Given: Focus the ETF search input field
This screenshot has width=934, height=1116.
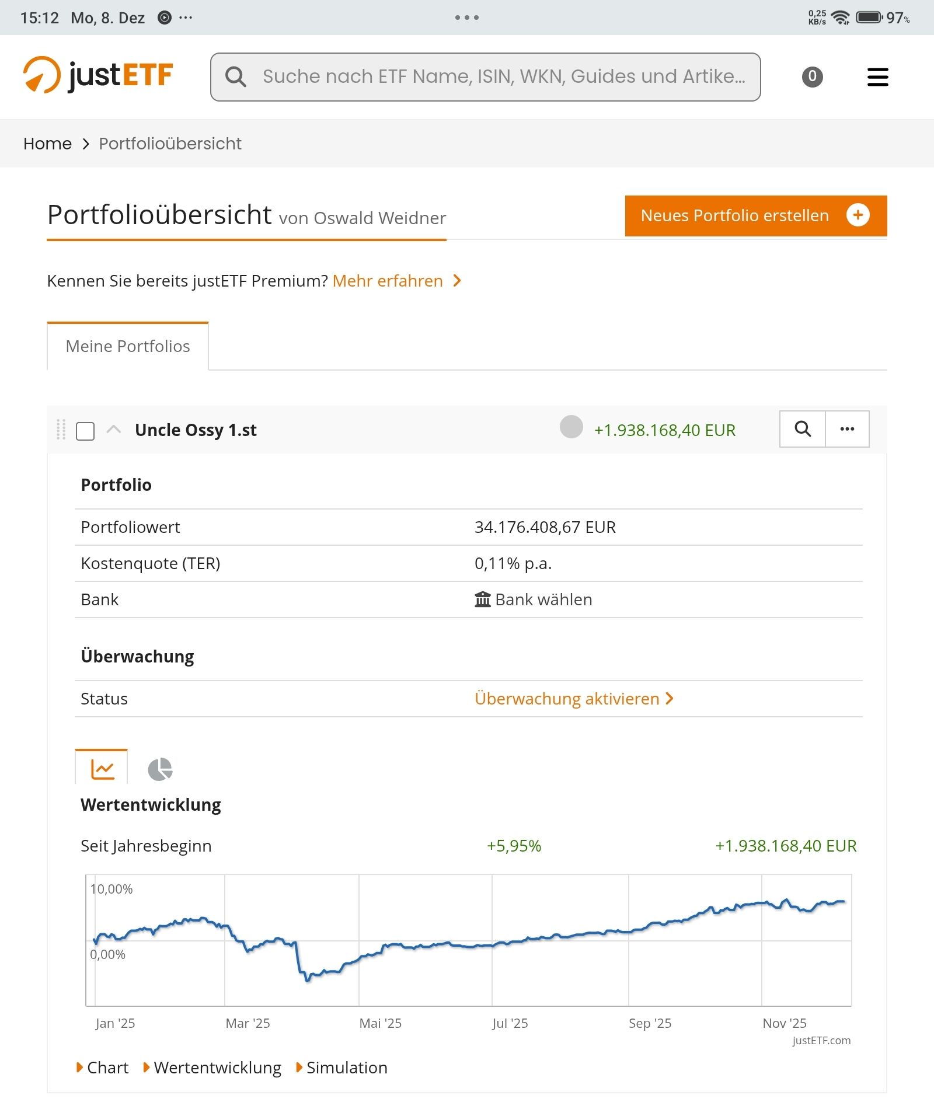Looking at the screenshot, I should coord(502,77).
